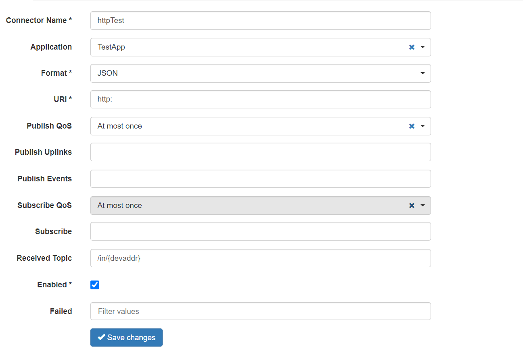Screen dimensions: 523x351
Task: Open the Application selector
Action: tap(242, 47)
